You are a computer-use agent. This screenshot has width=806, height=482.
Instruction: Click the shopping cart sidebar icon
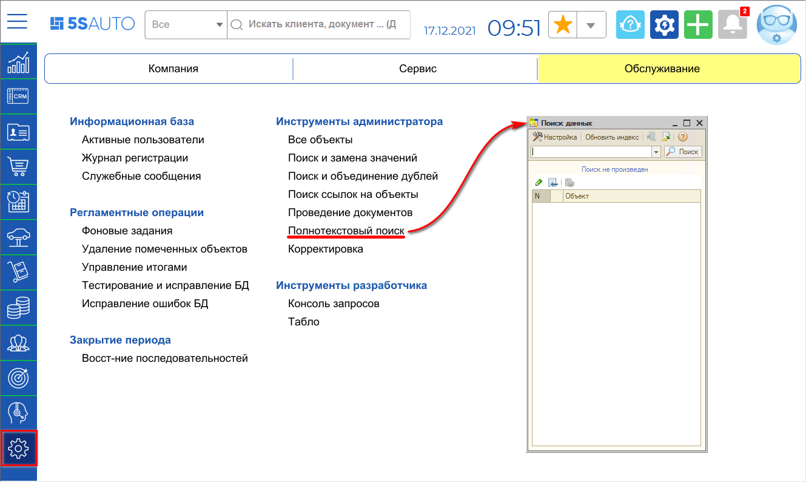pyautogui.click(x=18, y=166)
